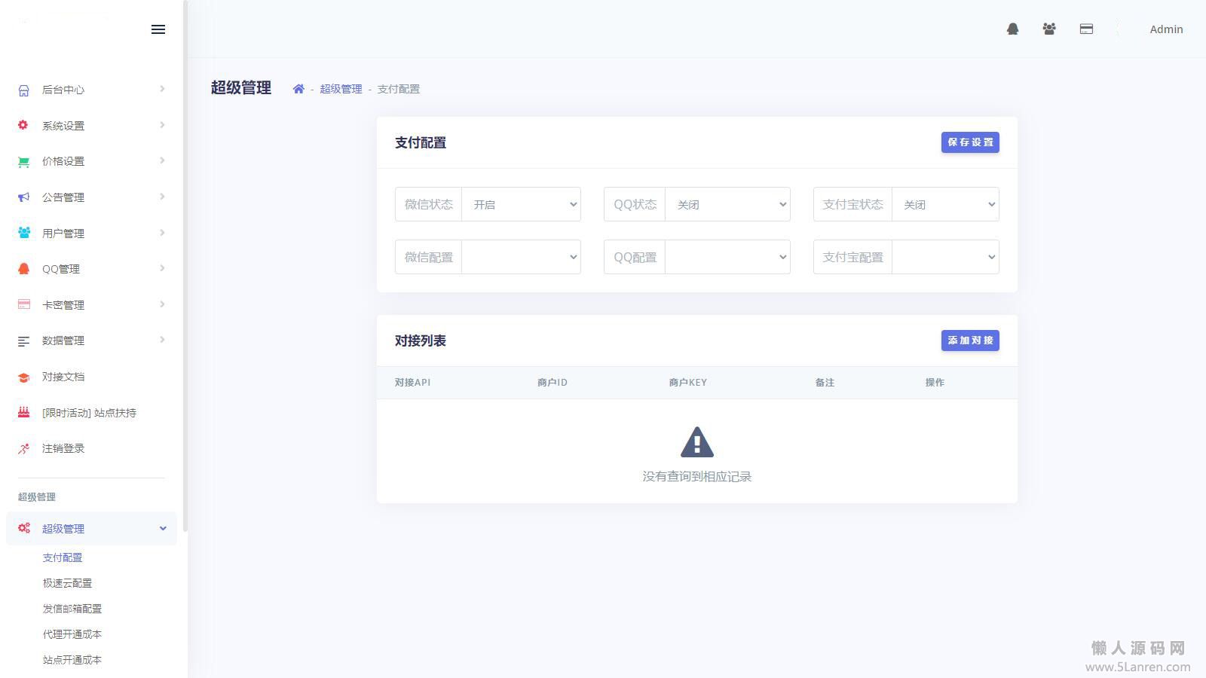
Task: Click the 对接列表 card title
Action: coord(421,341)
